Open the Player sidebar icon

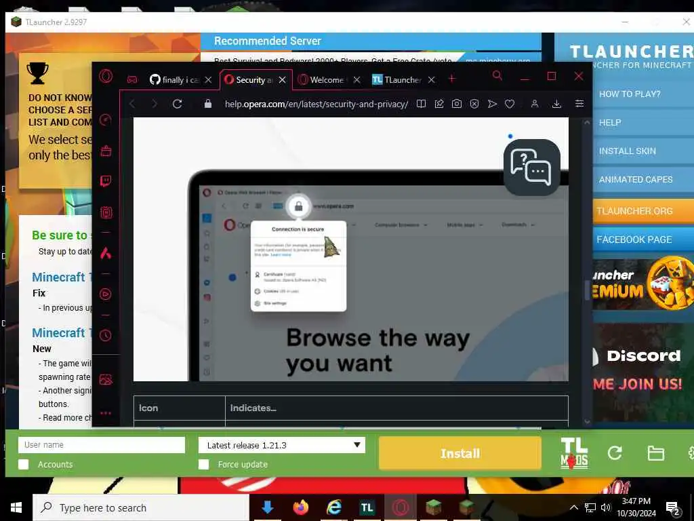[106, 294]
